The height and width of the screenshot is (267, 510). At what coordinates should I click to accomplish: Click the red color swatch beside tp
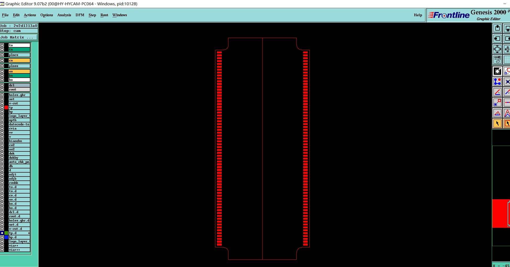click(x=6, y=107)
